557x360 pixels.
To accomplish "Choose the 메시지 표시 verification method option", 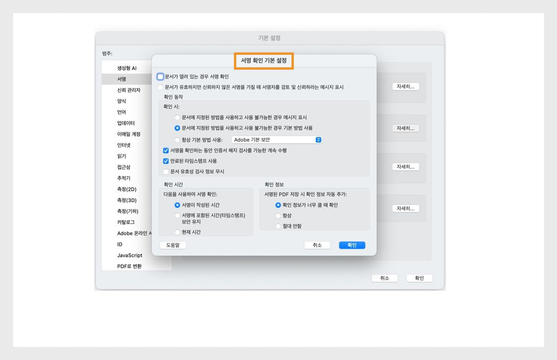I will (x=177, y=118).
